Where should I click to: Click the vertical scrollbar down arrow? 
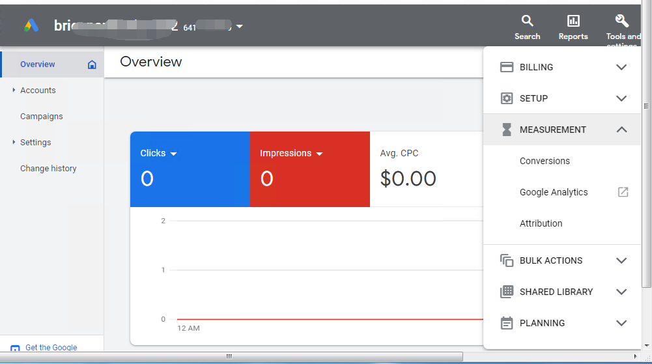(647, 346)
